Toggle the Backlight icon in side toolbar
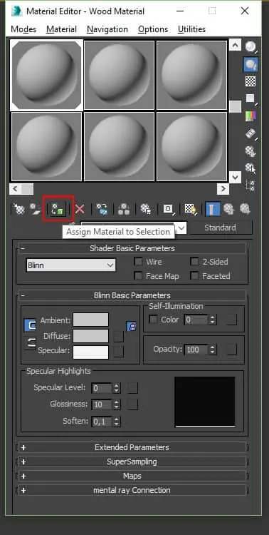 (x=250, y=64)
